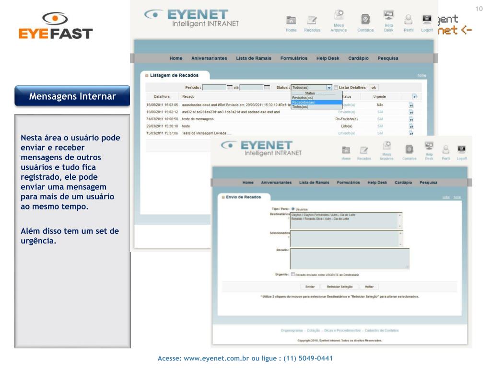Open the Status dropdown showing Todos(as)
This screenshot has width=491, height=368.
(x=311, y=88)
